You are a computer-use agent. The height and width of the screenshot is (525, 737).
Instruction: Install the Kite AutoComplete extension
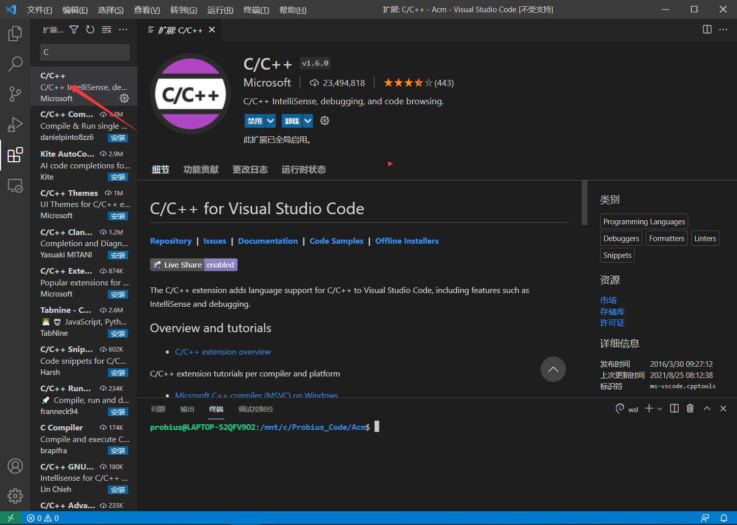click(x=118, y=177)
